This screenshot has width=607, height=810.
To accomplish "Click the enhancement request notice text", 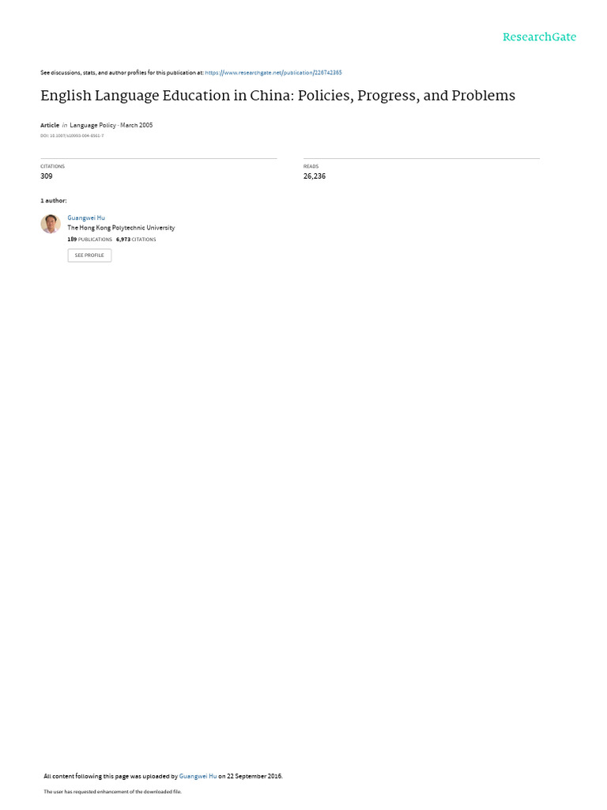I will tap(112, 791).
